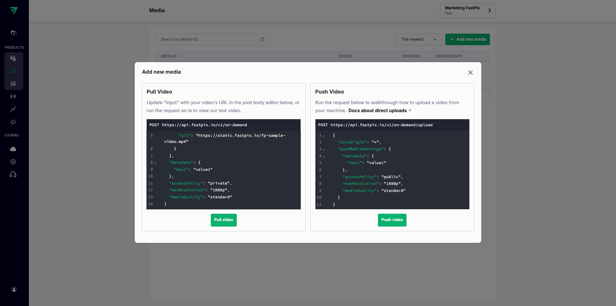Open Settings via the gear icon
The height and width of the screenshot is (306, 616).
tap(13, 162)
